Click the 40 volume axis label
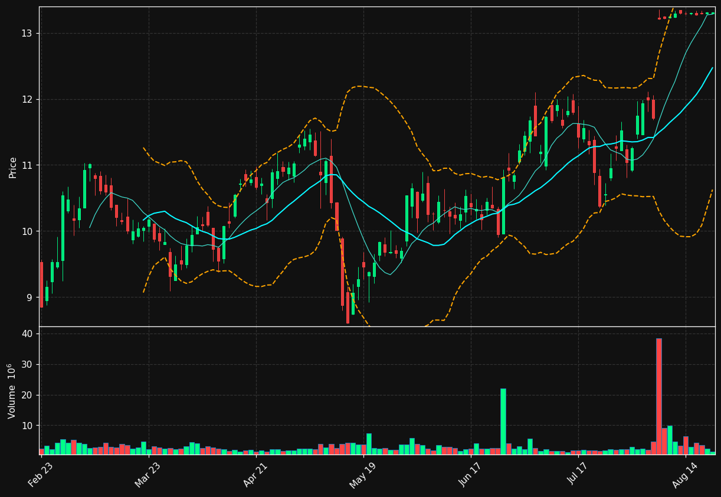 tap(28, 334)
